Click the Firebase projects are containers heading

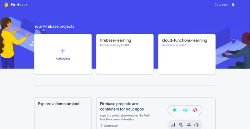point(122,107)
